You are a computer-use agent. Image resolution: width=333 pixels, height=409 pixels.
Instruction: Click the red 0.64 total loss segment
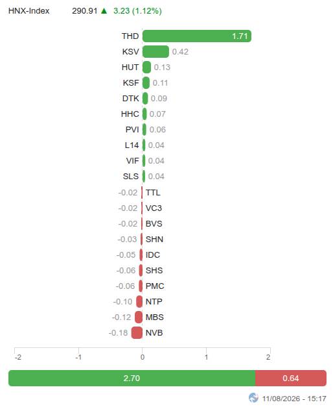click(291, 378)
